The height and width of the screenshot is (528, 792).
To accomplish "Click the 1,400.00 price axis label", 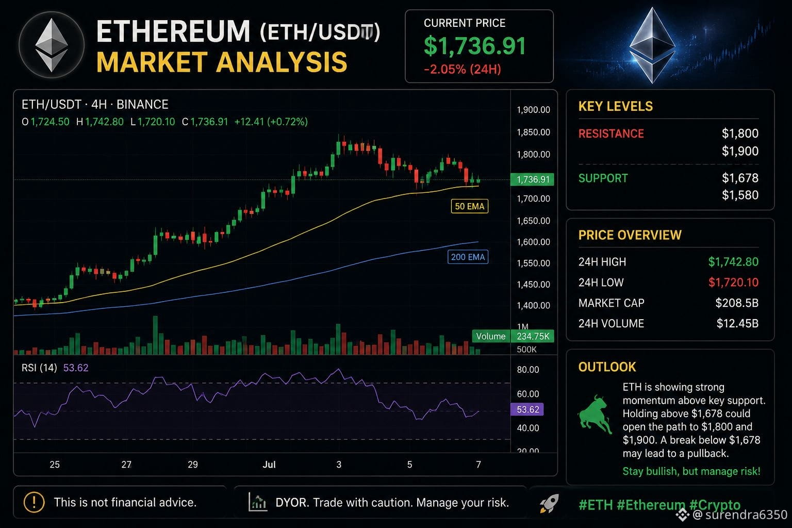I will pos(533,305).
